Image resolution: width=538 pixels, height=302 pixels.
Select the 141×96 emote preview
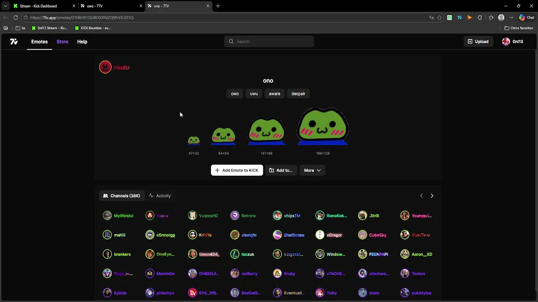(x=266, y=131)
